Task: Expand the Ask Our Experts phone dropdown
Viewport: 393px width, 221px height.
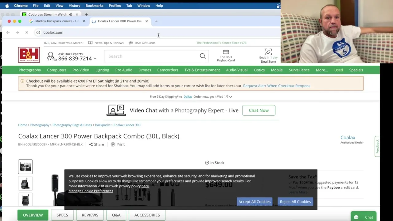Action: point(95,58)
